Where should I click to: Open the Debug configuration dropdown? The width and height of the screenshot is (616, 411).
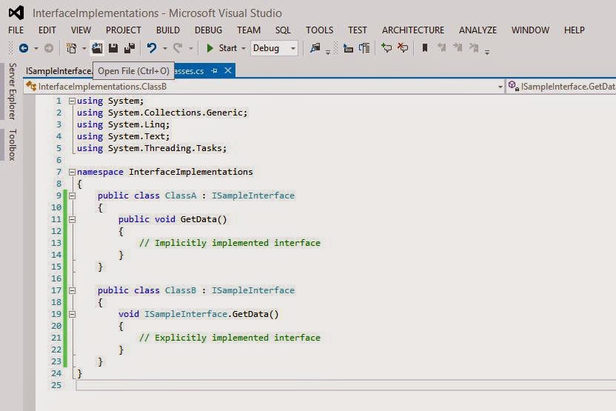[x=274, y=48]
